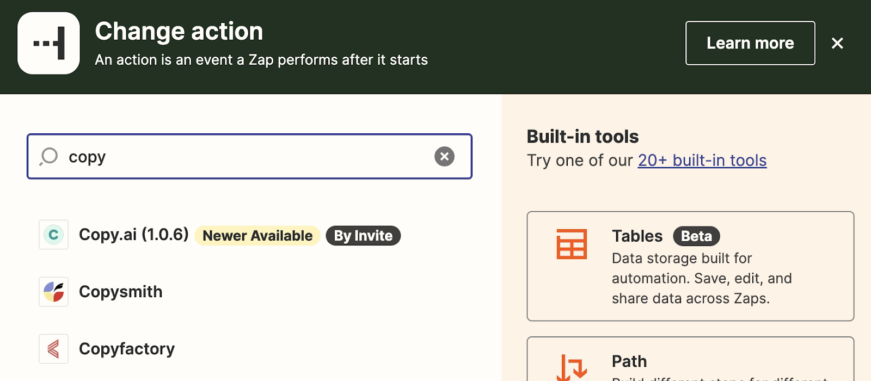This screenshot has width=871, height=381.
Task: Open the 20+ built-in tools link
Action: [702, 161]
